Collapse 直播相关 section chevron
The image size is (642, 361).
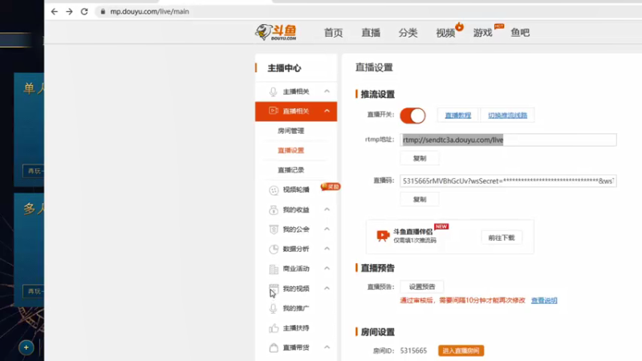point(327,111)
